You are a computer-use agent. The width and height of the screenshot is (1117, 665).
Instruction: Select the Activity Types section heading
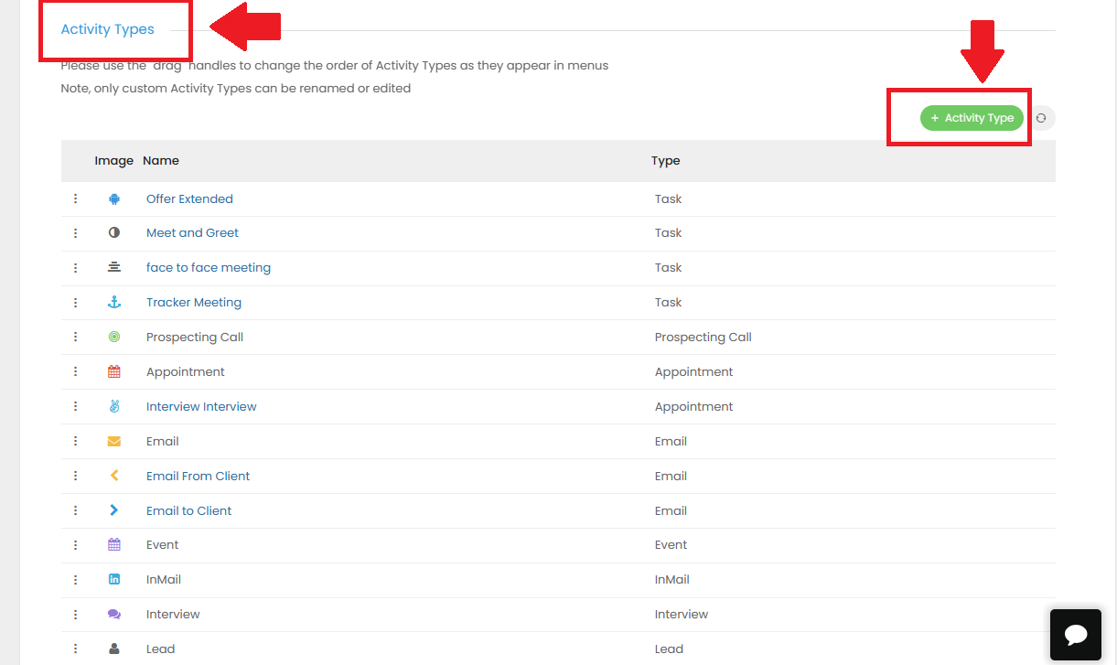[x=107, y=29]
